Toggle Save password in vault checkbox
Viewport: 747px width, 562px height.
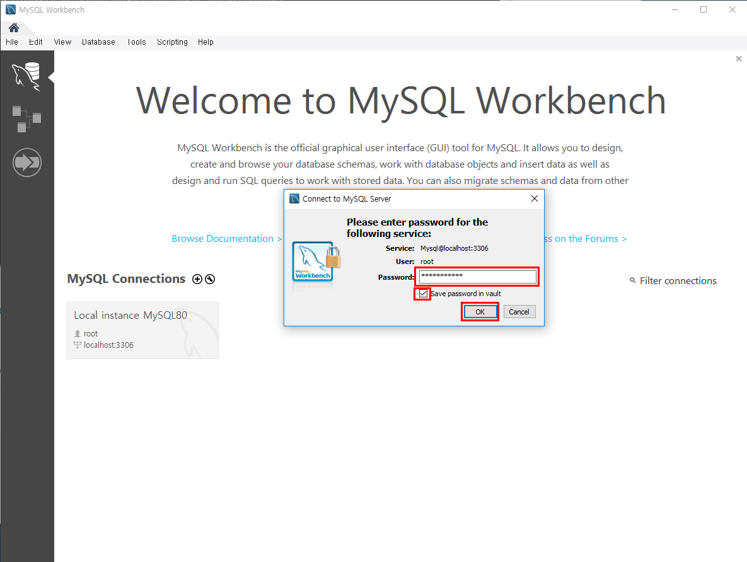(x=423, y=294)
